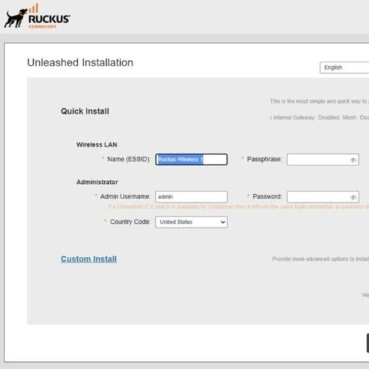Click the administrator Password field
Screen dimensions: 369x369
pyautogui.click(x=323, y=197)
